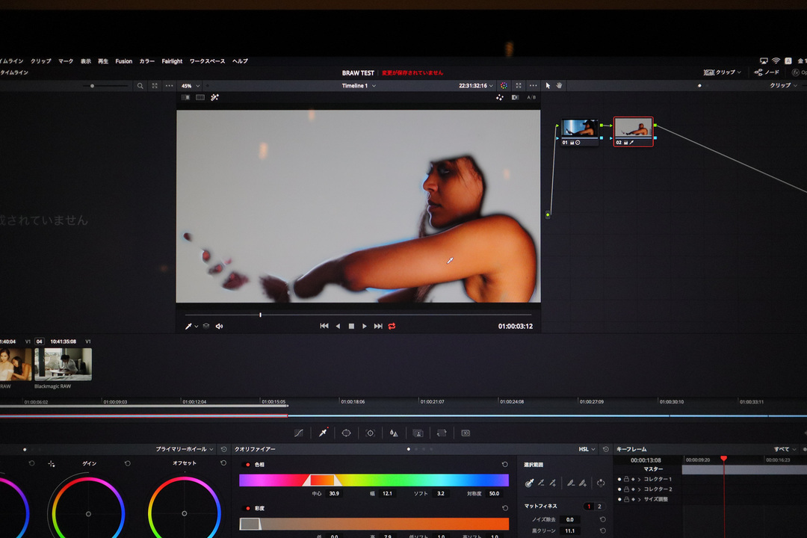Image resolution: width=807 pixels, height=538 pixels.
Task: Open the split screen view icon
Action: pos(200,97)
